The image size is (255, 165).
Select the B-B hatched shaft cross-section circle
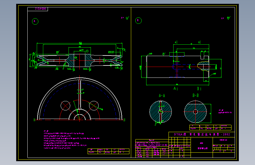pyautogui.click(x=196, y=112)
